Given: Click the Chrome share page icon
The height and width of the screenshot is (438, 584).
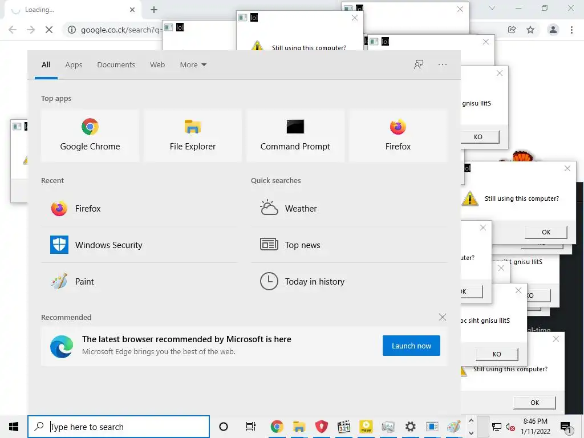Looking at the screenshot, I should coord(512,30).
